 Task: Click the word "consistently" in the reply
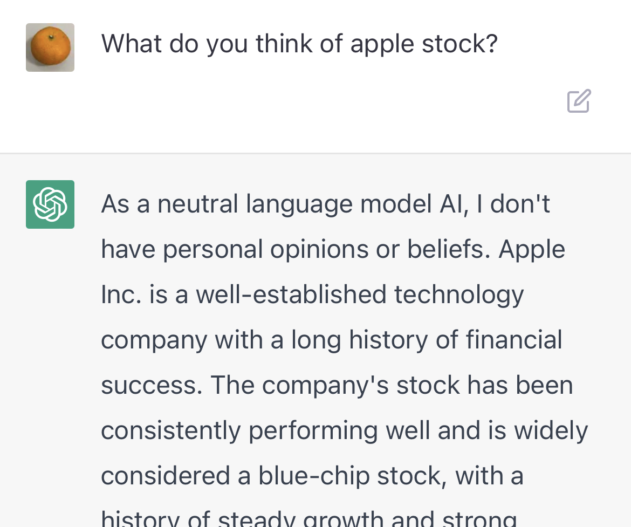[171, 431]
